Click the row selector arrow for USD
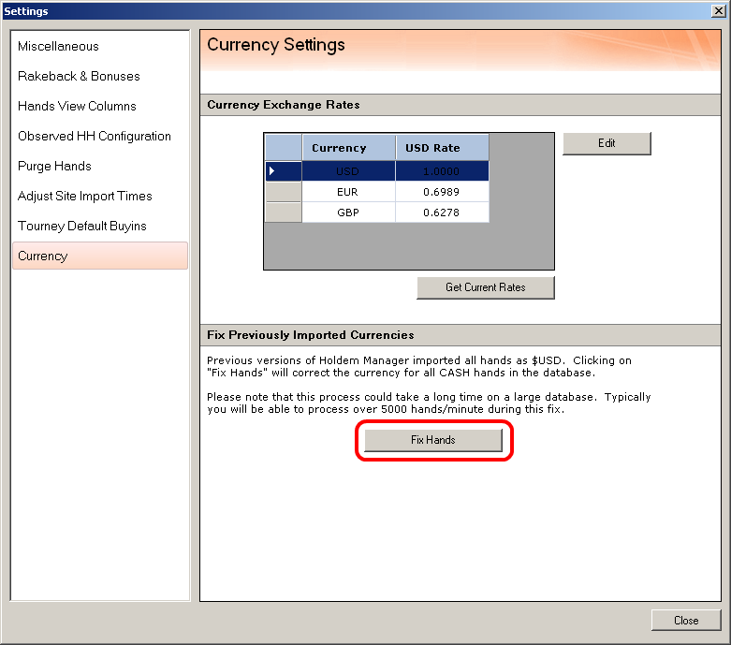The height and width of the screenshot is (645, 731). pyautogui.click(x=283, y=171)
